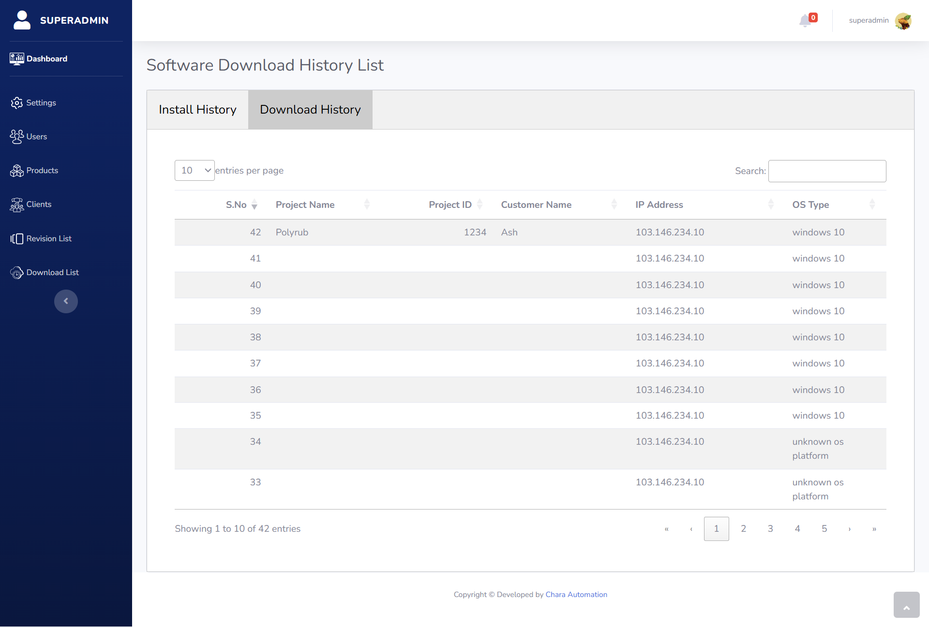Viewport: 929px width, 627px height.
Task: Go to pagination page 2
Action: (x=743, y=529)
